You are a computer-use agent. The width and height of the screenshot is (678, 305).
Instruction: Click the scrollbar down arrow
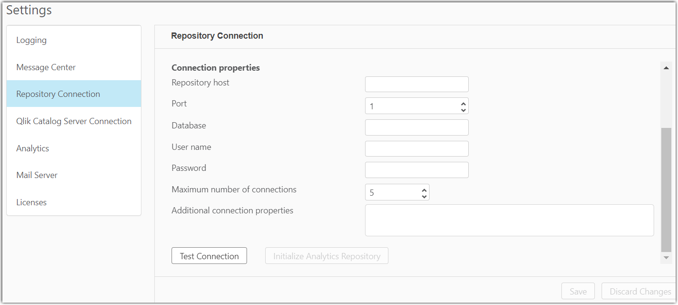(x=666, y=258)
